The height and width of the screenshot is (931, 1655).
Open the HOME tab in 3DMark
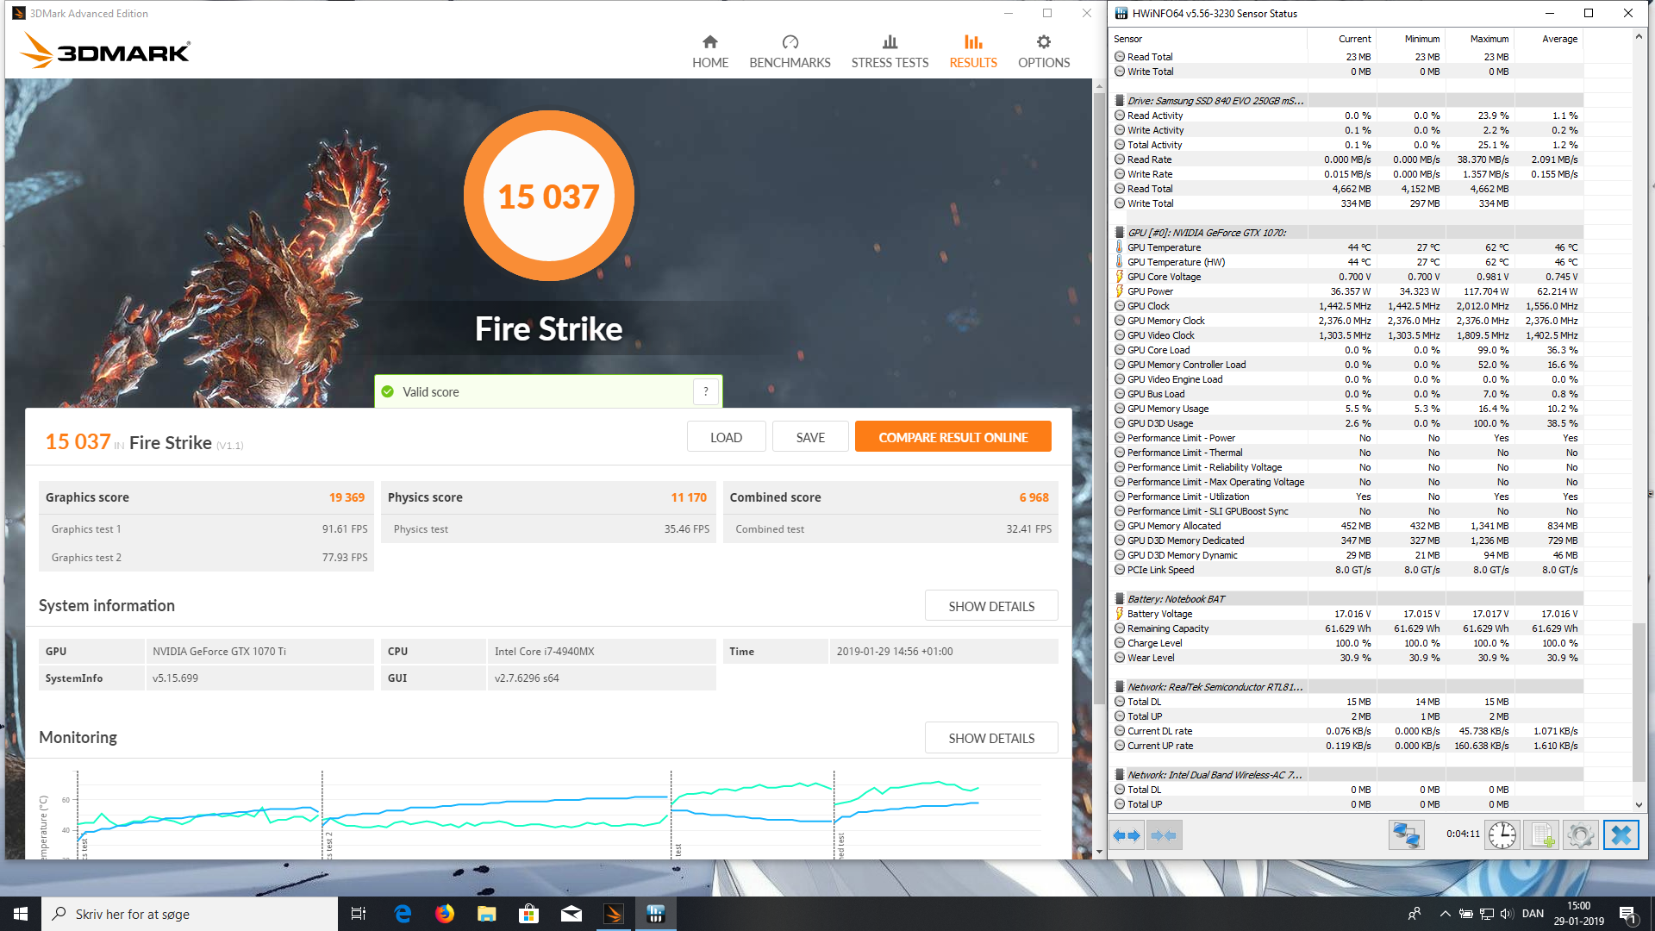click(x=710, y=52)
